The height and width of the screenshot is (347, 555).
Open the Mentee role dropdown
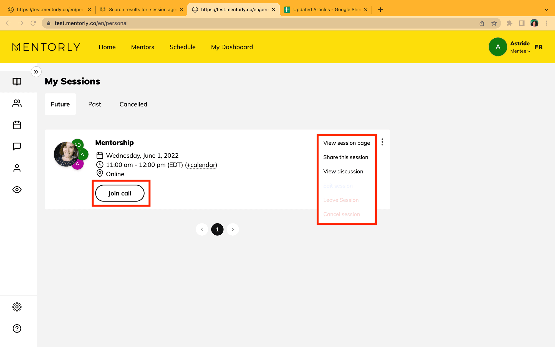[x=520, y=51]
